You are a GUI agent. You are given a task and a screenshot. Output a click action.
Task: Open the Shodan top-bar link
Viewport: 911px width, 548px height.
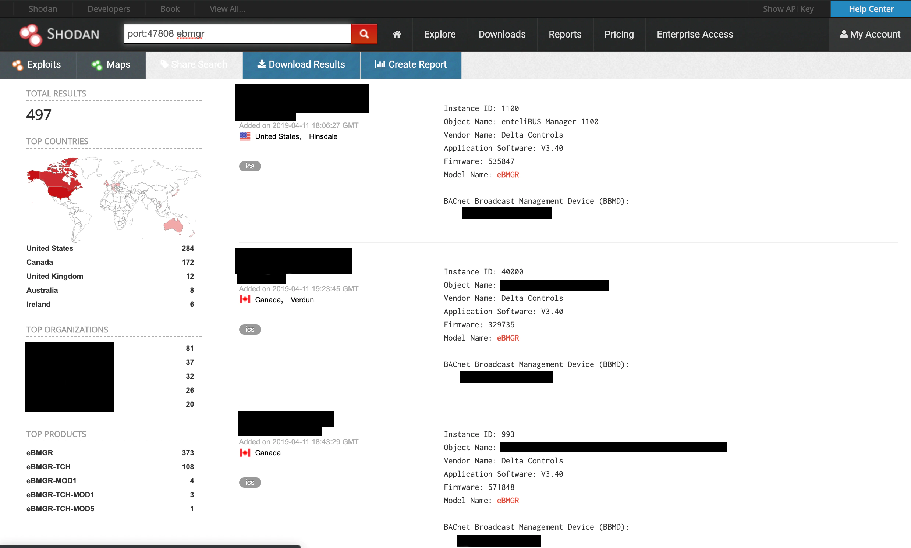43,8
